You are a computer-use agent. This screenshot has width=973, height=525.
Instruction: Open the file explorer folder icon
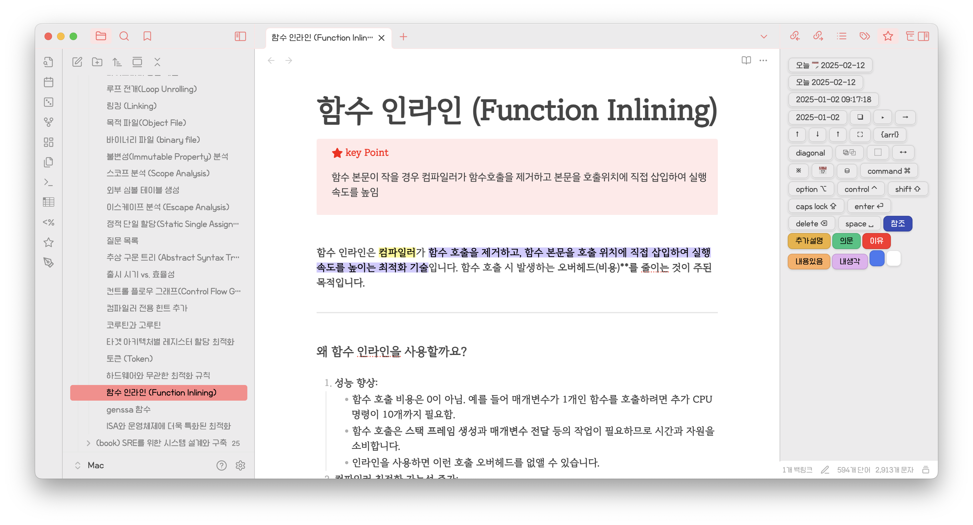click(101, 36)
